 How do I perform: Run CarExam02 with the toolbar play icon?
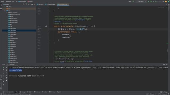[x=148, y=2]
